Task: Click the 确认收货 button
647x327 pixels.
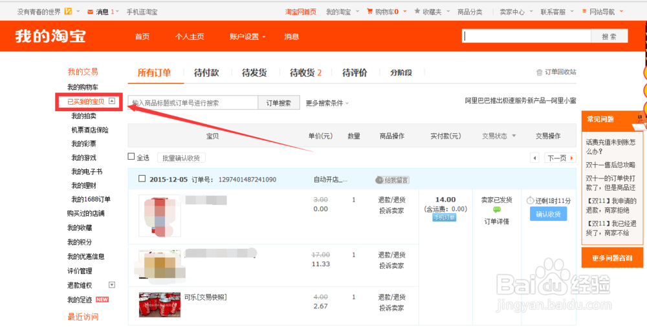Action: [549, 215]
